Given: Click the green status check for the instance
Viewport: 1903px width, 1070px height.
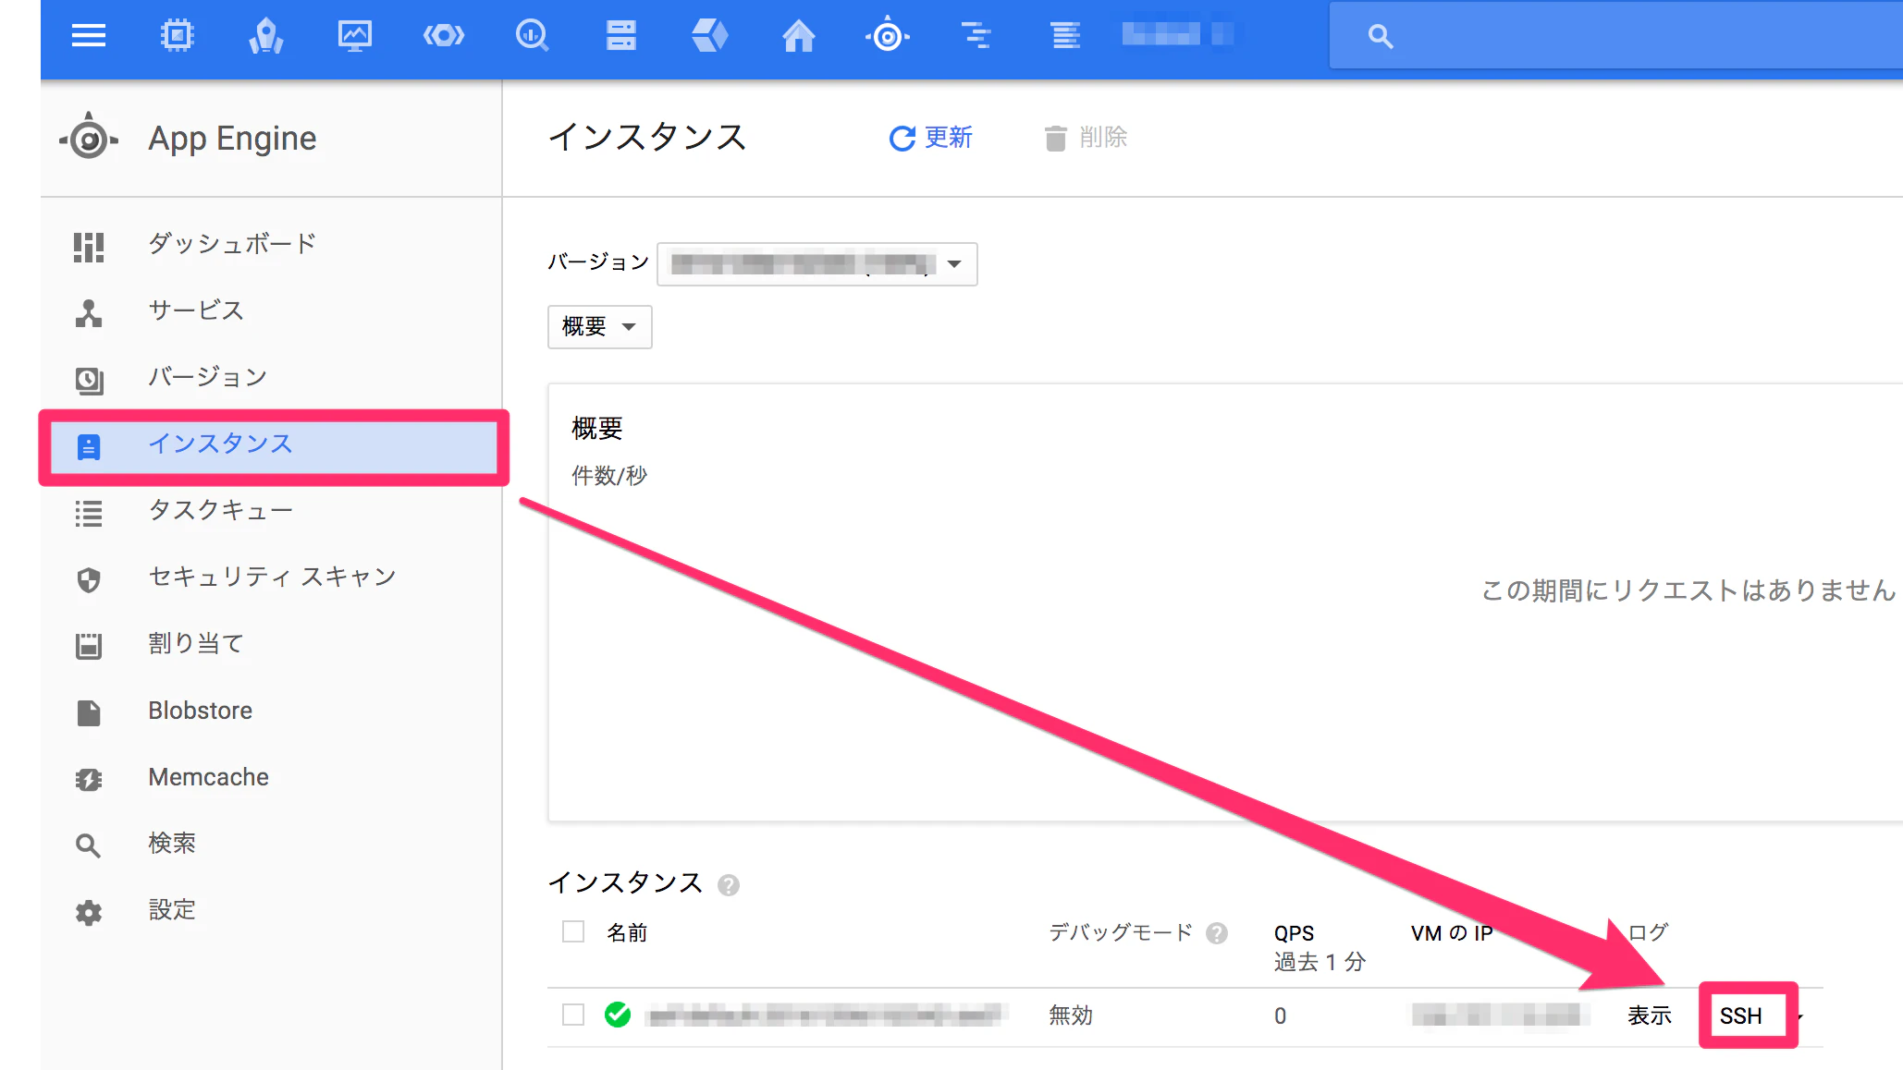Looking at the screenshot, I should click(x=618, y=1014).
